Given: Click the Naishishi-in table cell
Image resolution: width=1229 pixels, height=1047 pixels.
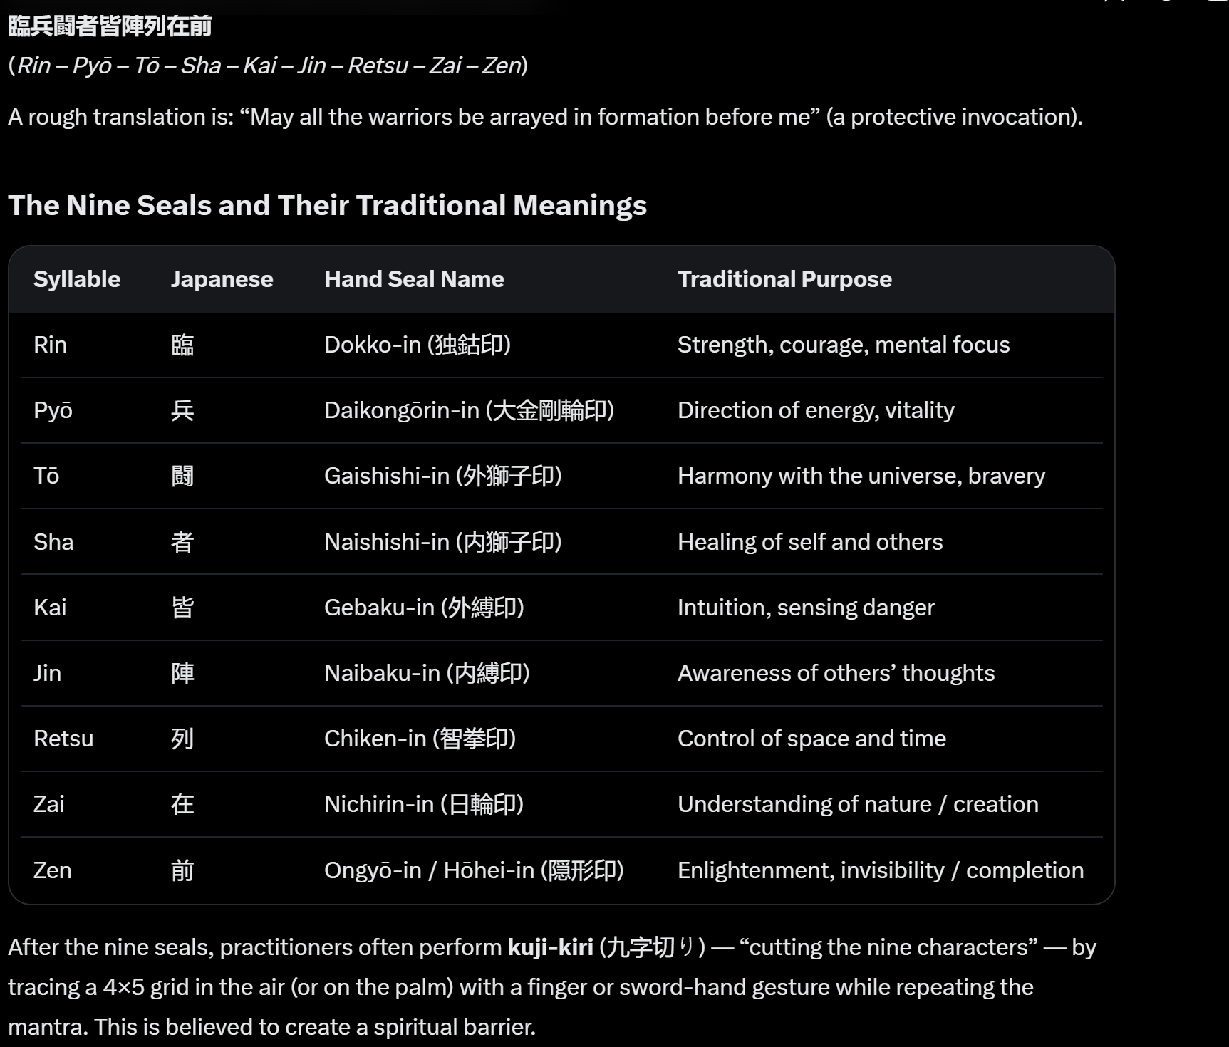Looking at the screenshot, I should click(x=443, y=542).
